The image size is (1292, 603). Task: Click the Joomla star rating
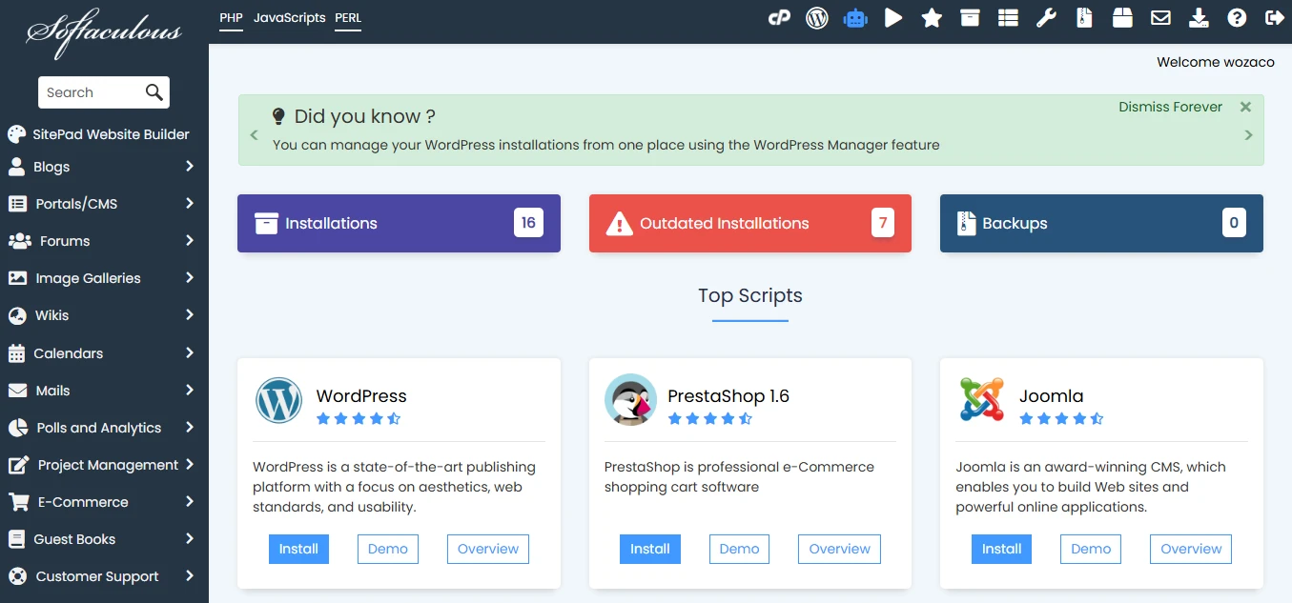(x=1061, y=418)
